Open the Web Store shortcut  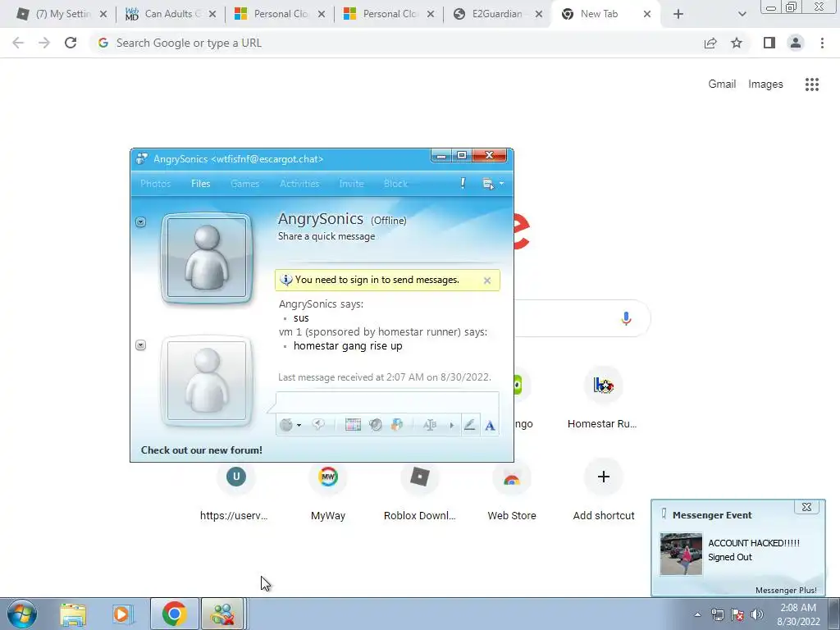(512, 489)
